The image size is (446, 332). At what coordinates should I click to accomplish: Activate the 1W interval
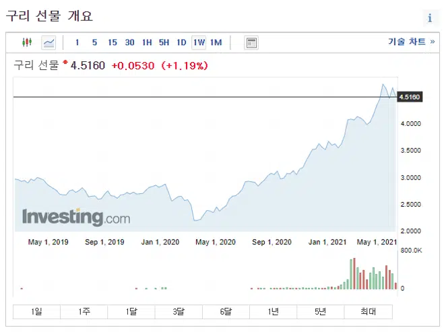click(x=199, y=42)
